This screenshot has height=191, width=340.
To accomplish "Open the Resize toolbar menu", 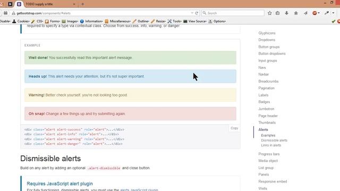I will pyautogui.click(x=158, y=21).
